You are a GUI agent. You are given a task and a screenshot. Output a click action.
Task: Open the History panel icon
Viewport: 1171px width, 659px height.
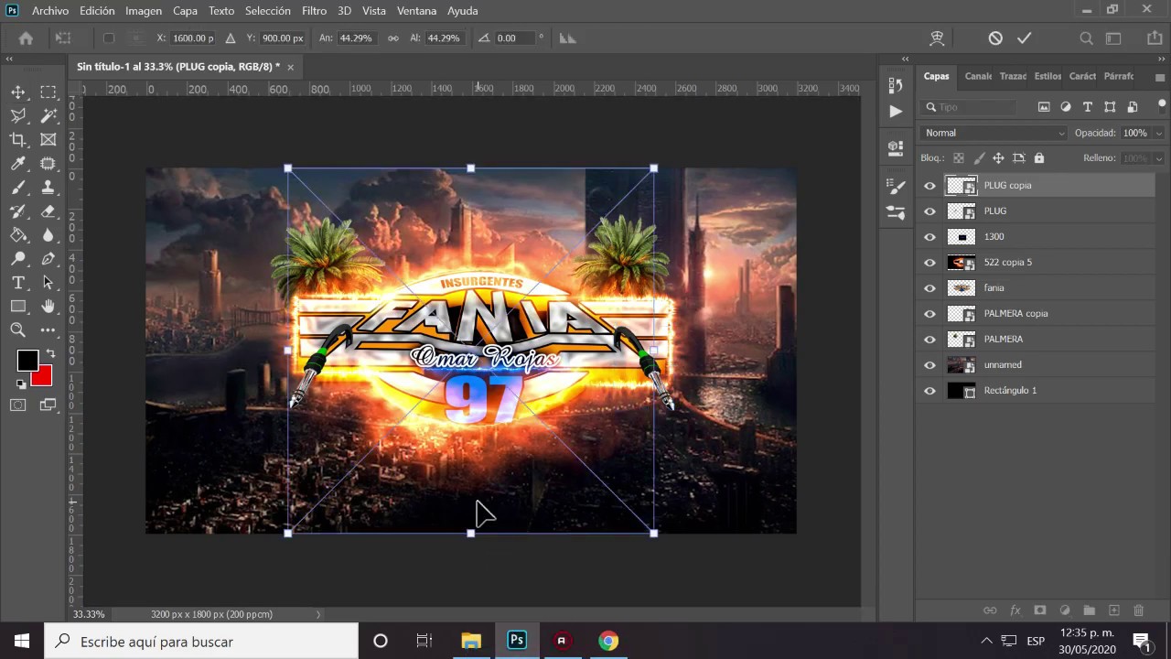(x=896, y=85)
